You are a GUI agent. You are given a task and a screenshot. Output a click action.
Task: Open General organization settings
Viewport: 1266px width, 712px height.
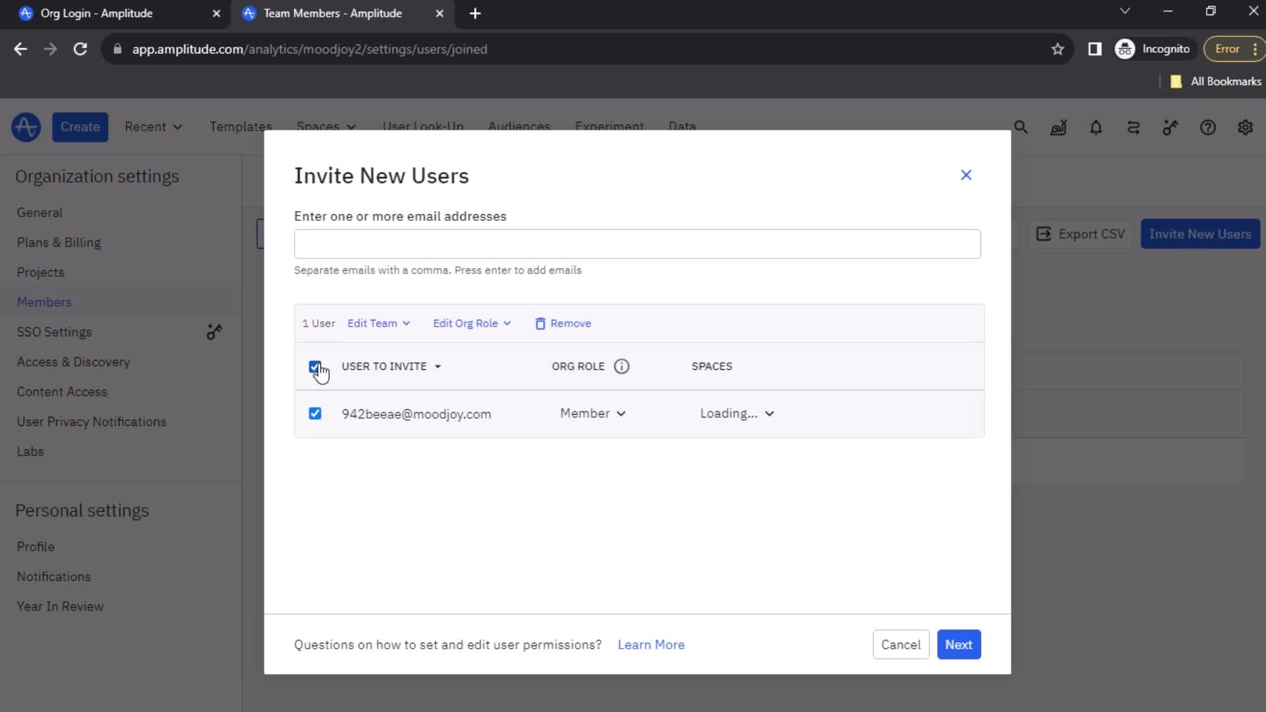[40, 212]
